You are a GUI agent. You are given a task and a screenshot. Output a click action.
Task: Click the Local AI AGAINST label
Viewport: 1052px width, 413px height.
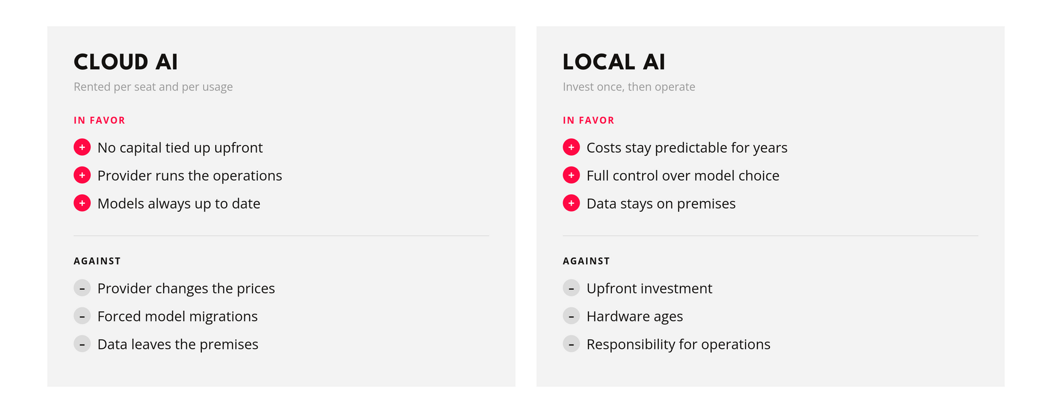[586, 261]
